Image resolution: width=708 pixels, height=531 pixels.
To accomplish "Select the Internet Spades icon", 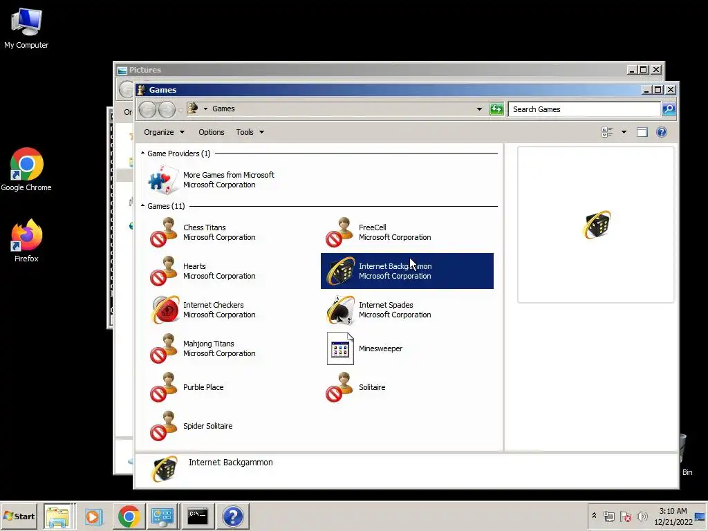I will pyautogui.click(x=340, y=310).
